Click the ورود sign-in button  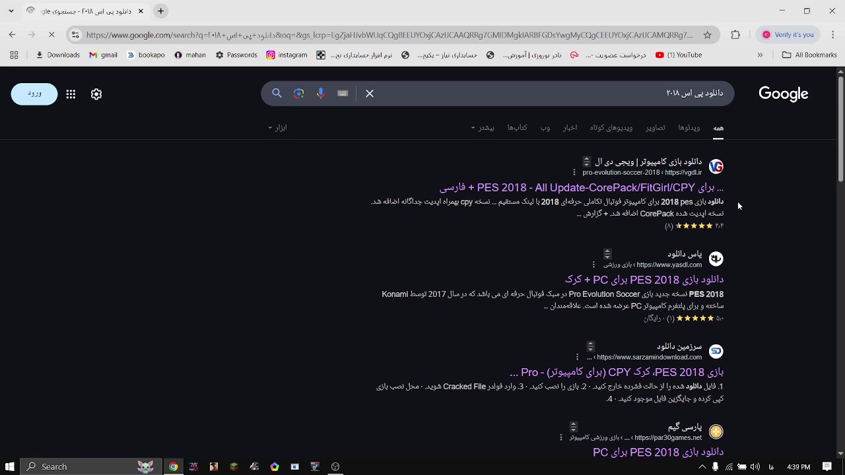pyautogui.click(x=34, y=94)
